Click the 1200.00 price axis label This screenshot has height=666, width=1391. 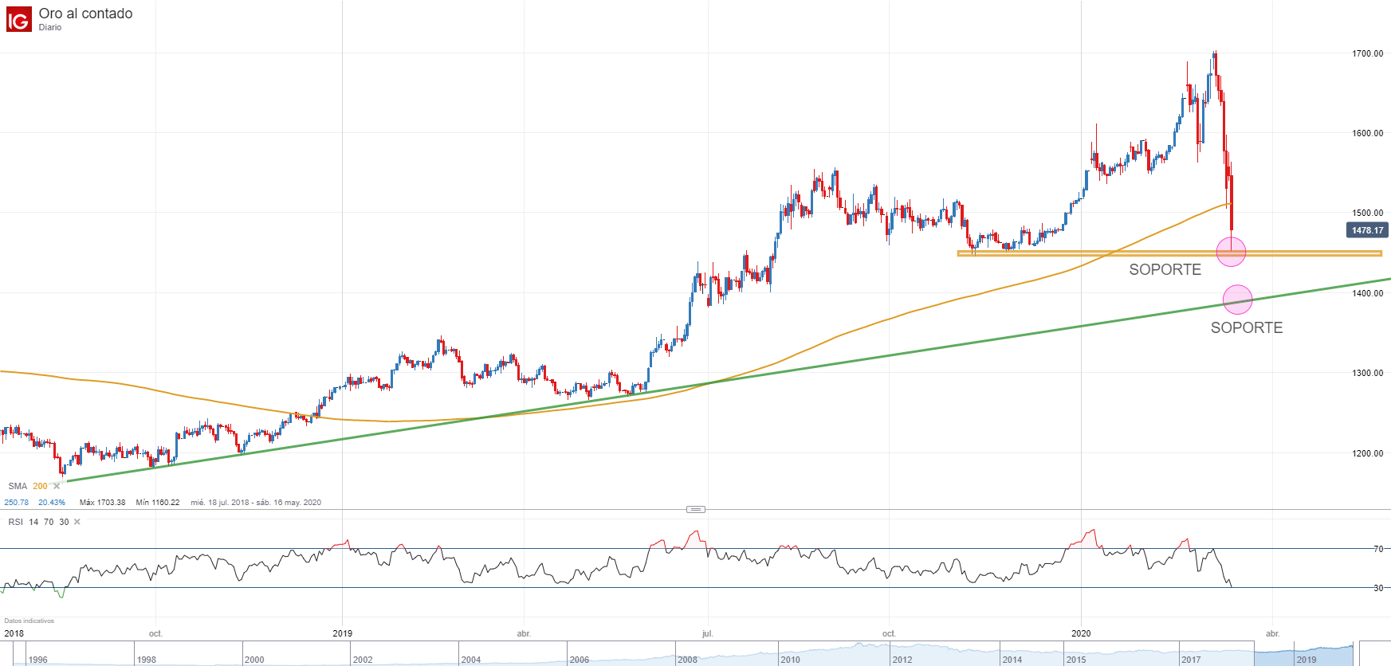pyautogui.click(x=1368, y=453)
